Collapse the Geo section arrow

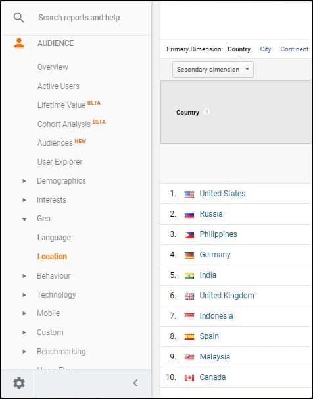click(x=24, y=219)
